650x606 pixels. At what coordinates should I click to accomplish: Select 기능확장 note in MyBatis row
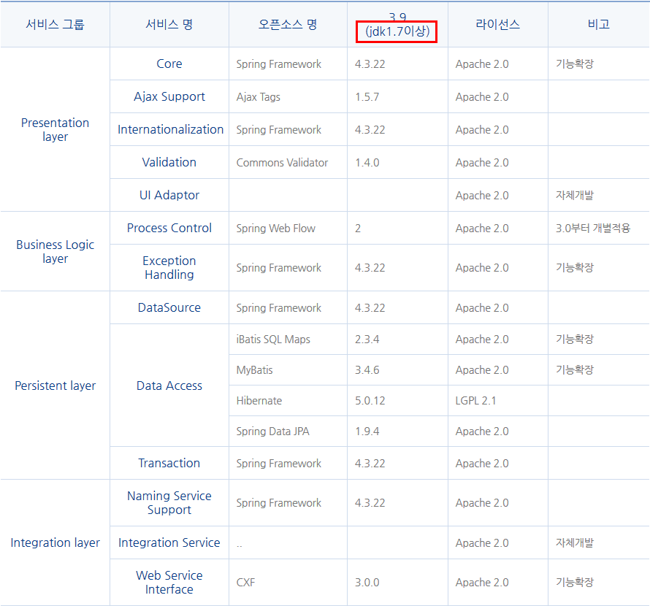click(599, 369)
